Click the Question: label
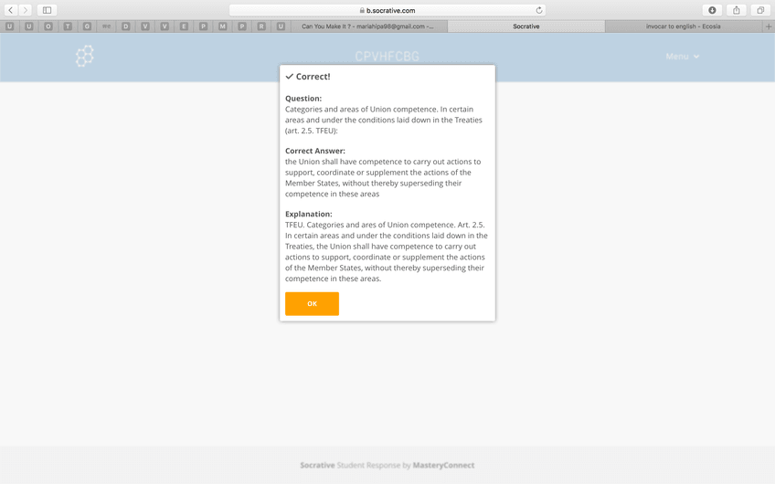Image resolution: width=775 pixels, height=484 pixels. click(303, 99)
